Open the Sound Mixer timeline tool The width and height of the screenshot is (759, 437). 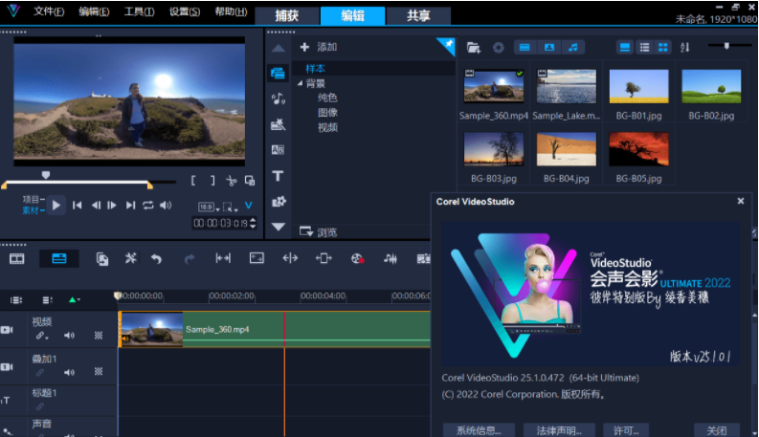pyautogui.click(x=391, y=258)
